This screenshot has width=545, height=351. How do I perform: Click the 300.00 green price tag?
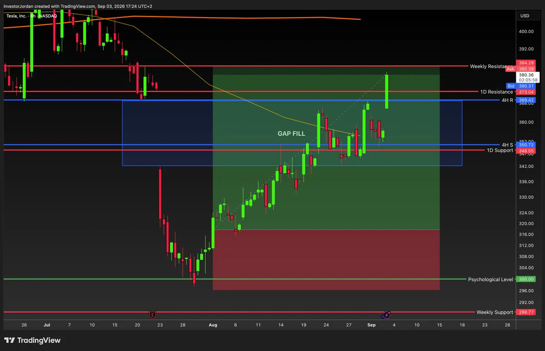pyautogui.click(x=526, y=279)
